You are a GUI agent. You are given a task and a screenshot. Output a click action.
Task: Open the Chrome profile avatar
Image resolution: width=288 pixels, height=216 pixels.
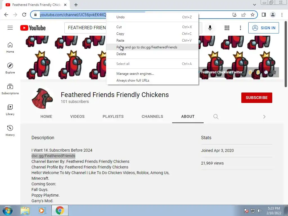(273, 15)
